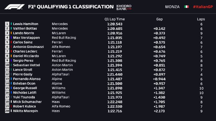
Task: Select the position 20 number badge
Action: pos(7,111)
